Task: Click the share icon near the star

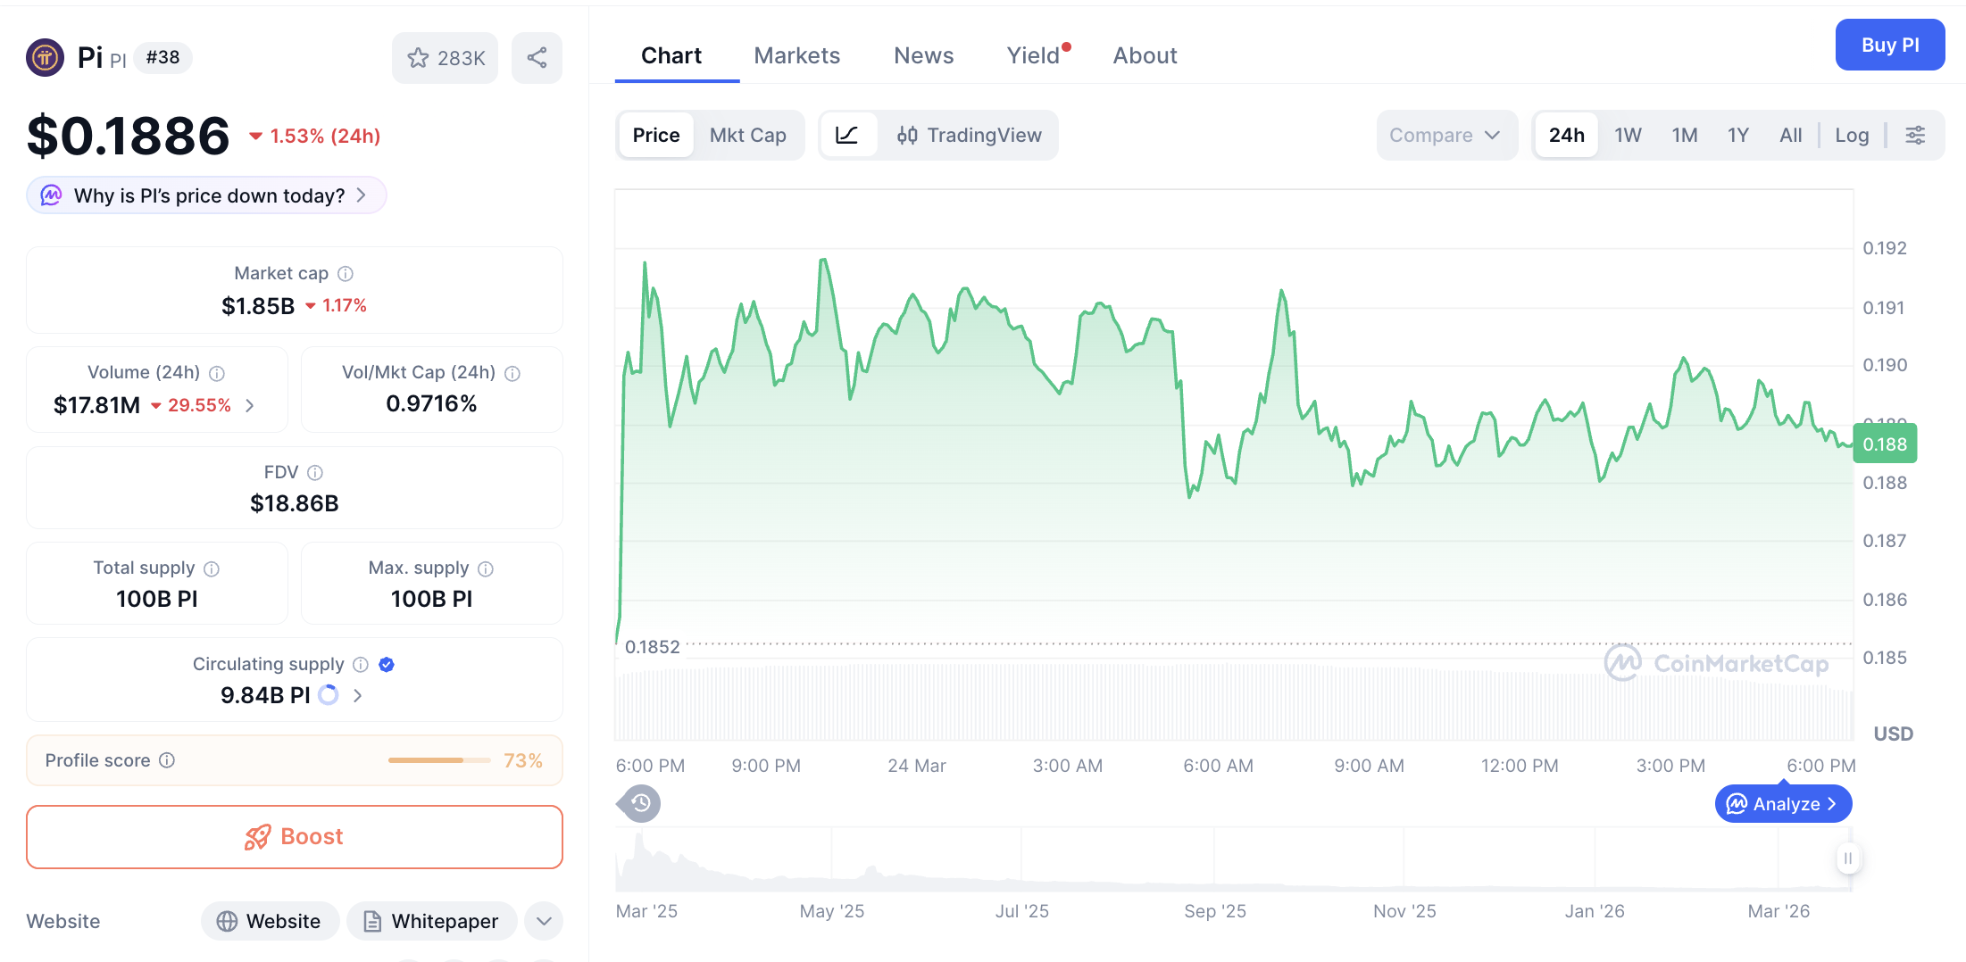Action: click(537, 57)
